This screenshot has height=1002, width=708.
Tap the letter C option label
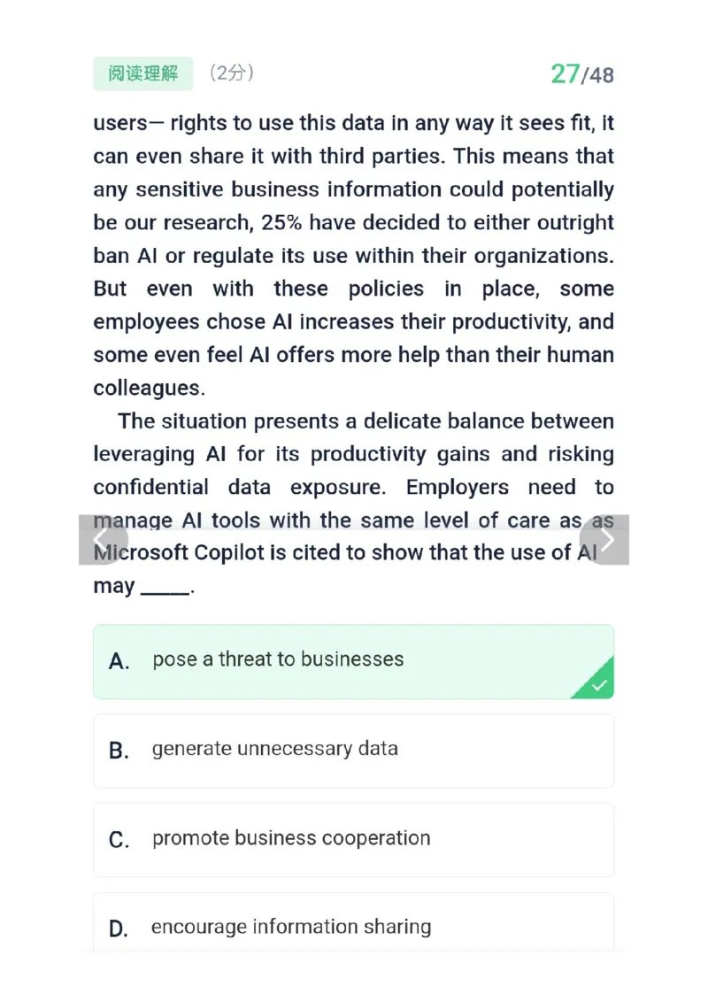tap(119, 840)
